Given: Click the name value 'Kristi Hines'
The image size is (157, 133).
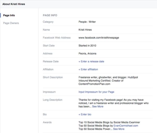Looking at the screenshot, I should [85, 30].
